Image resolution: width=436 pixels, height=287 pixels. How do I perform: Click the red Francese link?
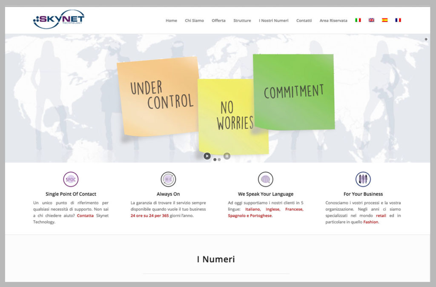pyautogui.click(x=294, y=209)
